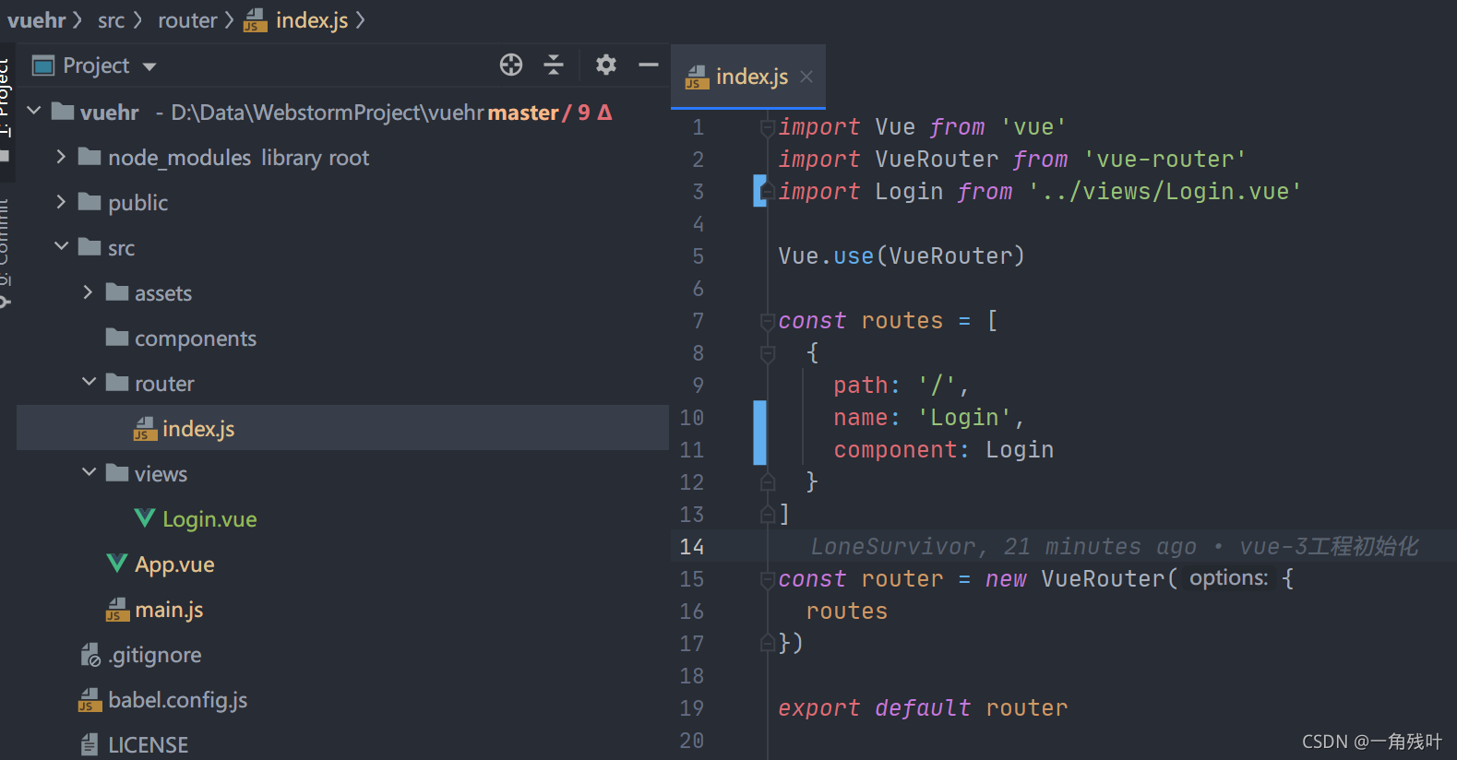Click the .gitignore file icon
Image resolution: width=1457 pixels, height=760 pixels.
pyautogui.click(x=90, y=655)
